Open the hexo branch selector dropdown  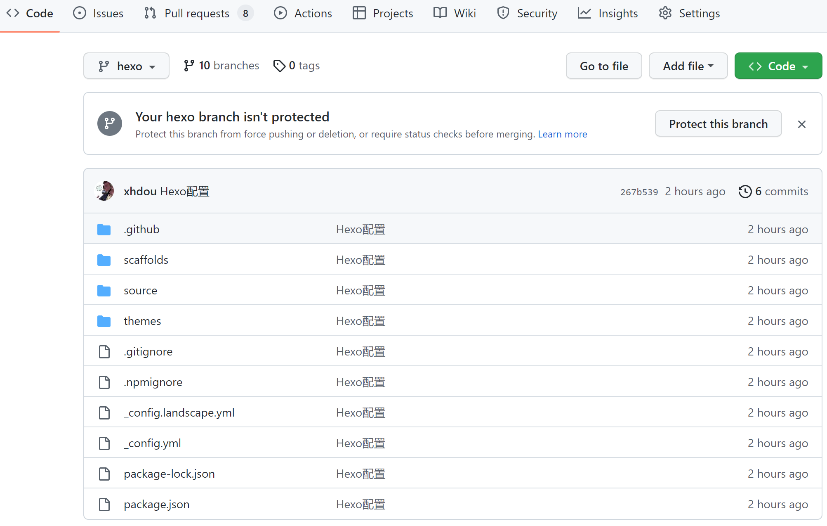[x=126, y=66]
